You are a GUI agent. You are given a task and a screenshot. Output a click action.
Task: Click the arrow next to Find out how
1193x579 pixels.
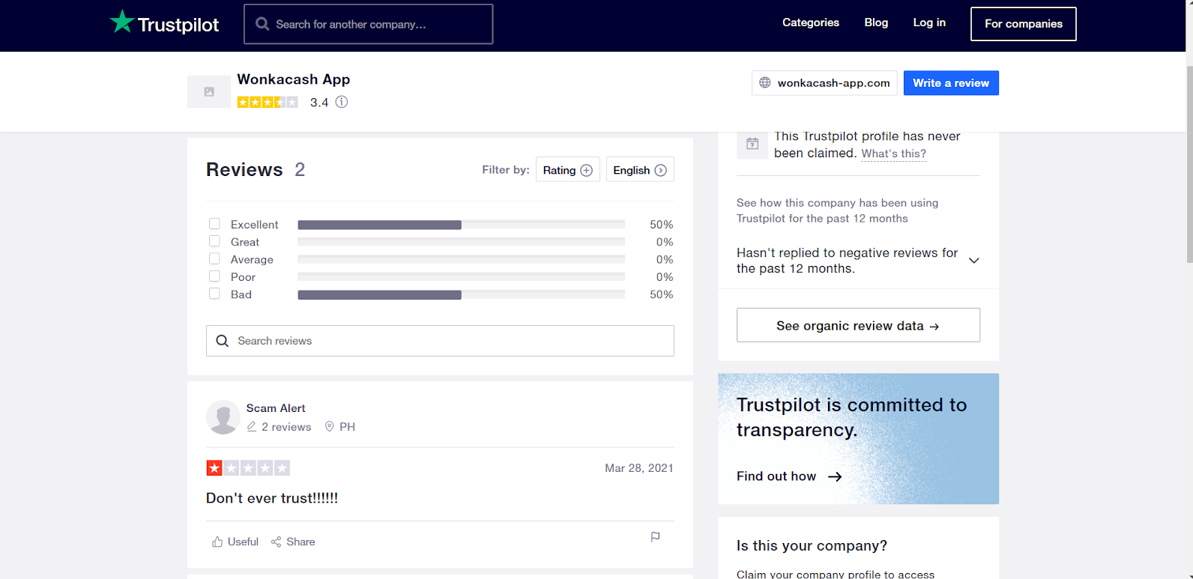[835, 476]
